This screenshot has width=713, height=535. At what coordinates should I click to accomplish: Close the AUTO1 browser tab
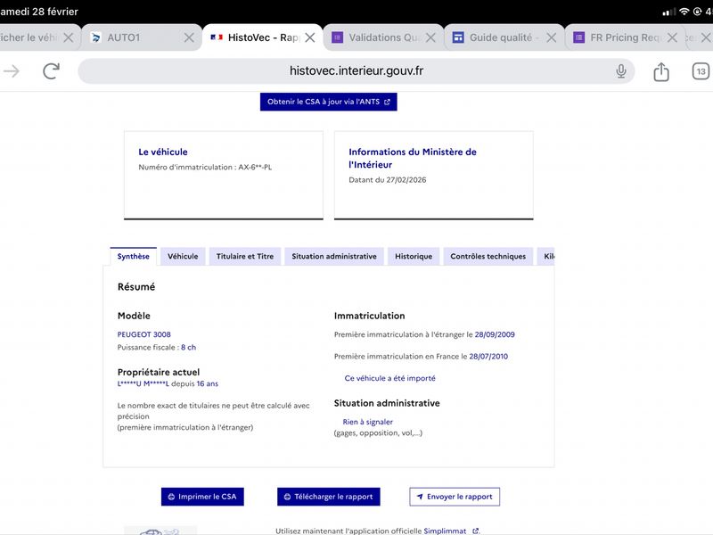189,37
